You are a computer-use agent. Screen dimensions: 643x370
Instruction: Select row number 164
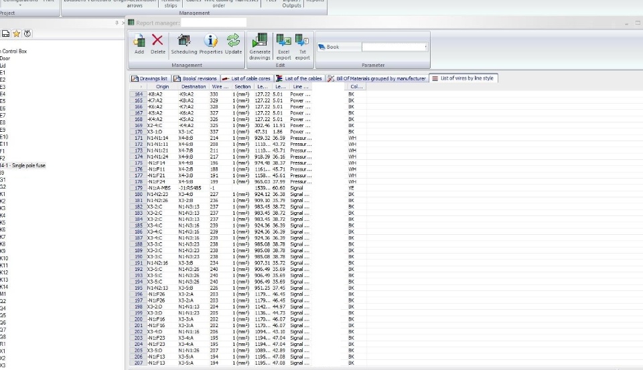[x=138, y=94]
